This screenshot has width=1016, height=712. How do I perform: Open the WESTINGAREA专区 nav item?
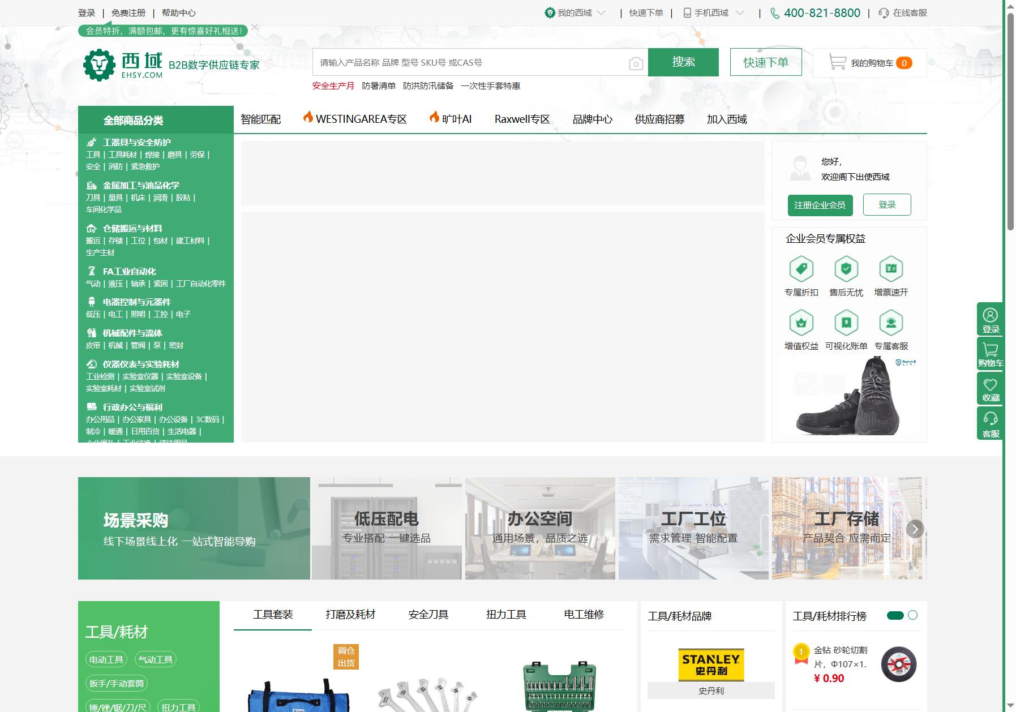pyautogui.click(x=355, y=118)
